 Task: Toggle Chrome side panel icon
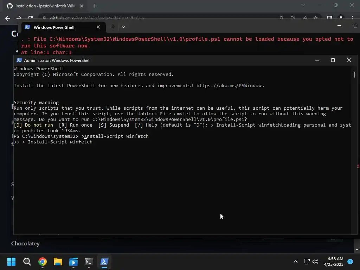click(330, 18)
